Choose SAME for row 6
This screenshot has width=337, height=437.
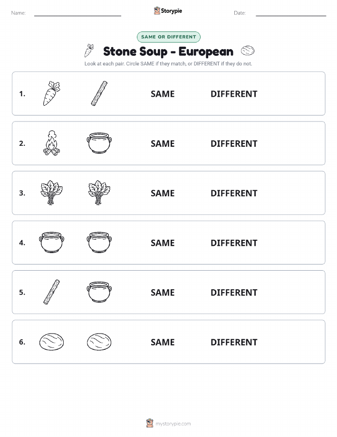click(163, 342)
